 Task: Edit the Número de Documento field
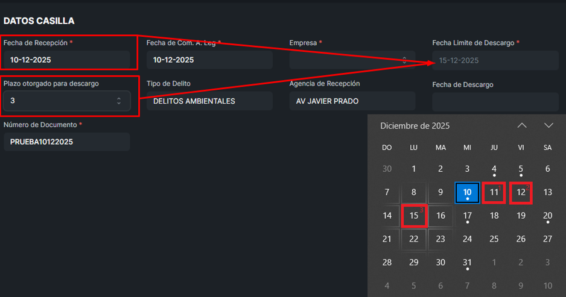pyautogui.click(x=66, y=142)
